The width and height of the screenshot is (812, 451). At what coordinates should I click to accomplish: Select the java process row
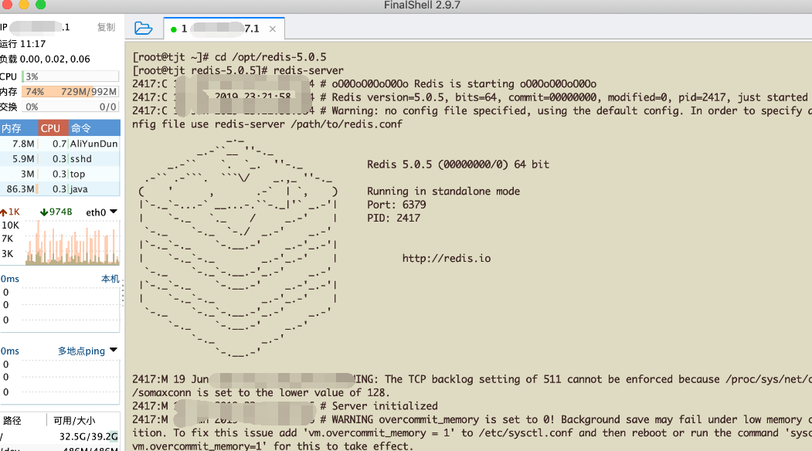click(x=59, y=189)
